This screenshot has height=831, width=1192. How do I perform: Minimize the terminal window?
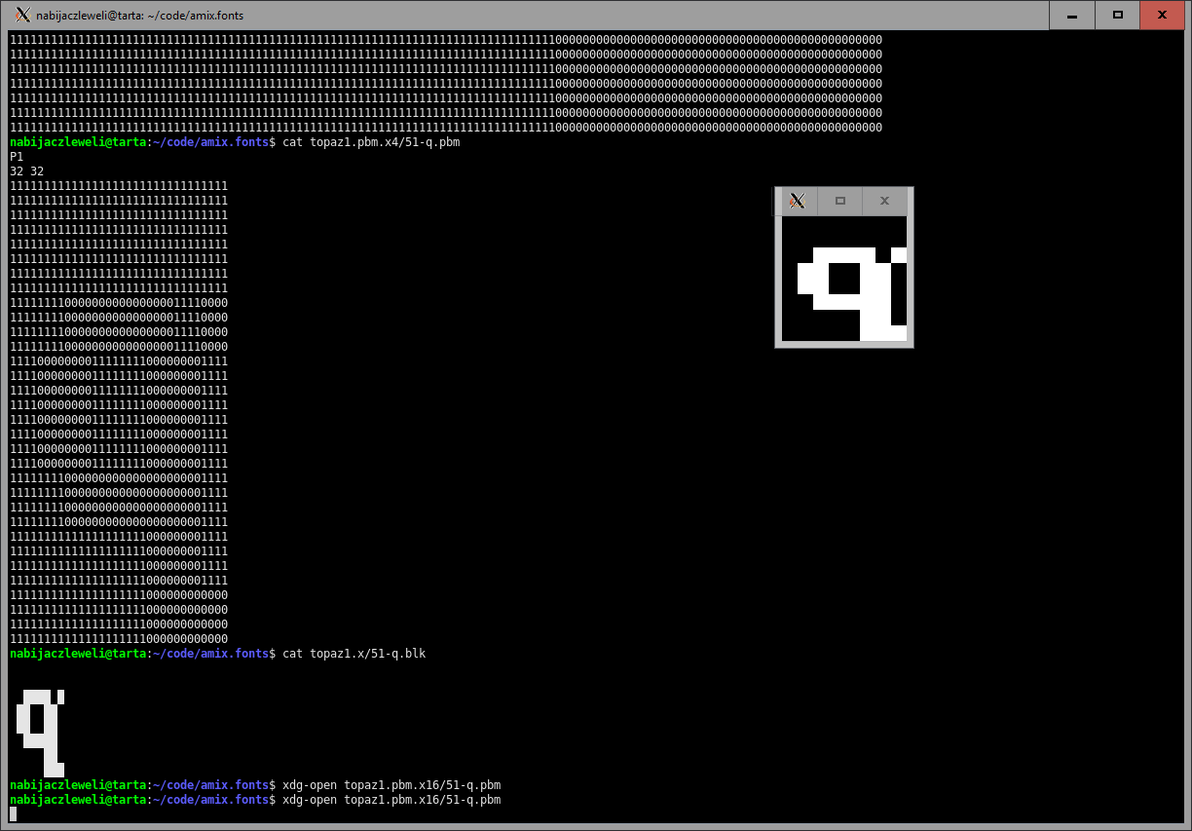(x=1072, y=15)
